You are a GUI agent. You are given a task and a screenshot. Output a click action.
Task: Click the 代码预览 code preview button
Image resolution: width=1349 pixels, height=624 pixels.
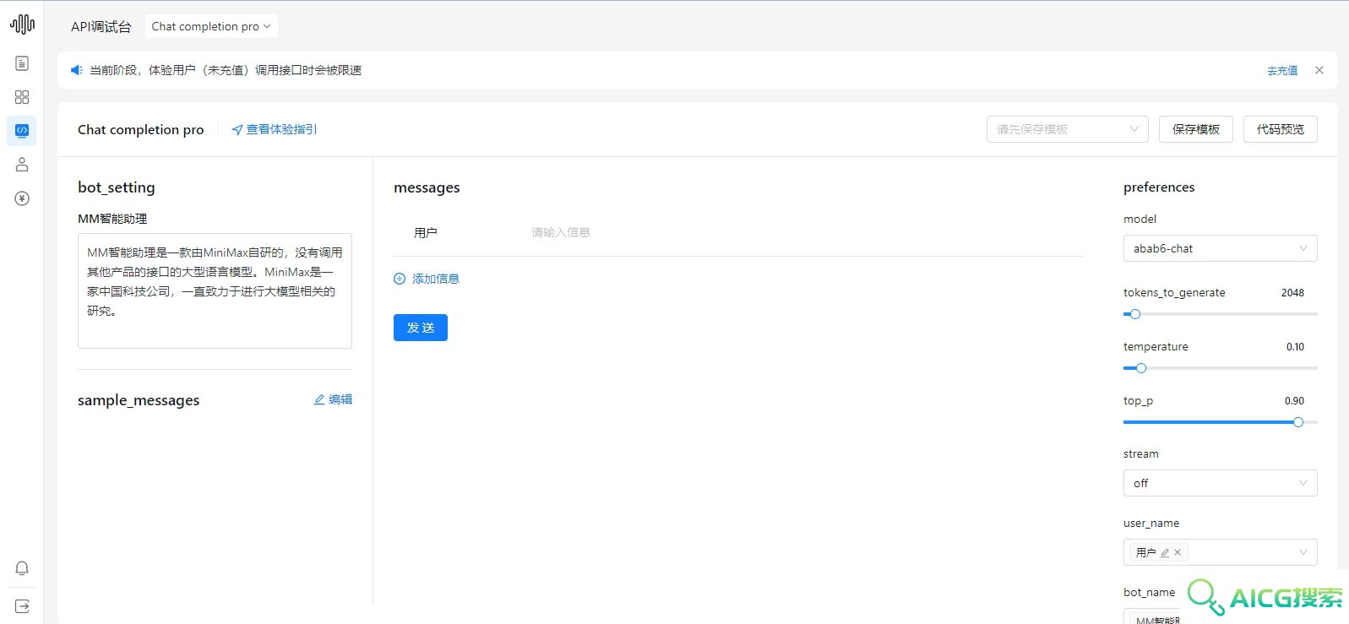point(1281,129)
